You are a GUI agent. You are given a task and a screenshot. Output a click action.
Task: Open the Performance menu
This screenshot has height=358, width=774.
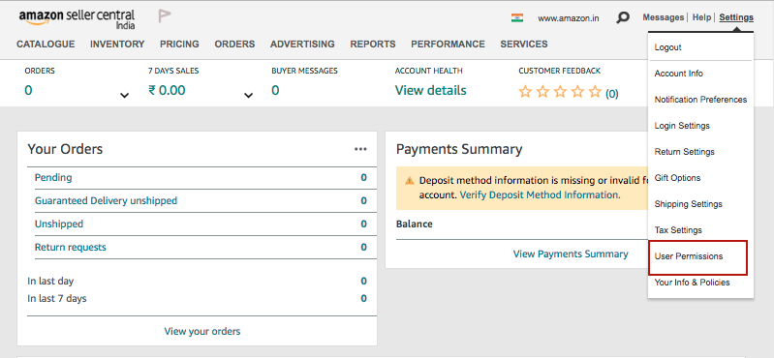tap(448, 44)
